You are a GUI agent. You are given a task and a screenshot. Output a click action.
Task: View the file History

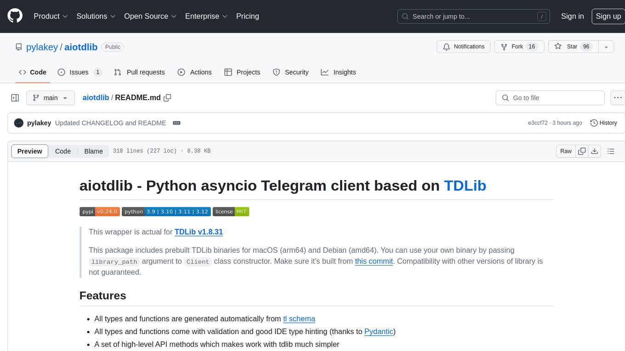(x=603, y=123)
